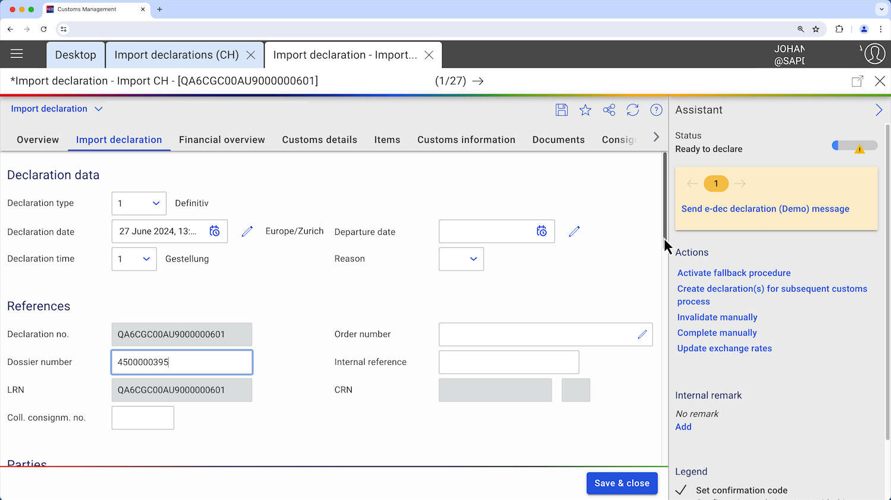Click the Set confirmation code checkmark

[681, 490]
